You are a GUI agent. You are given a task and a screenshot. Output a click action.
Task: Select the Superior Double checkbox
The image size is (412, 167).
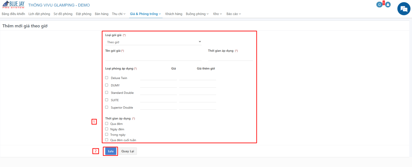pos(107,107)
